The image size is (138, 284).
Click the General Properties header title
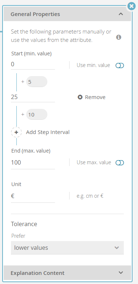tap(35, 14)
